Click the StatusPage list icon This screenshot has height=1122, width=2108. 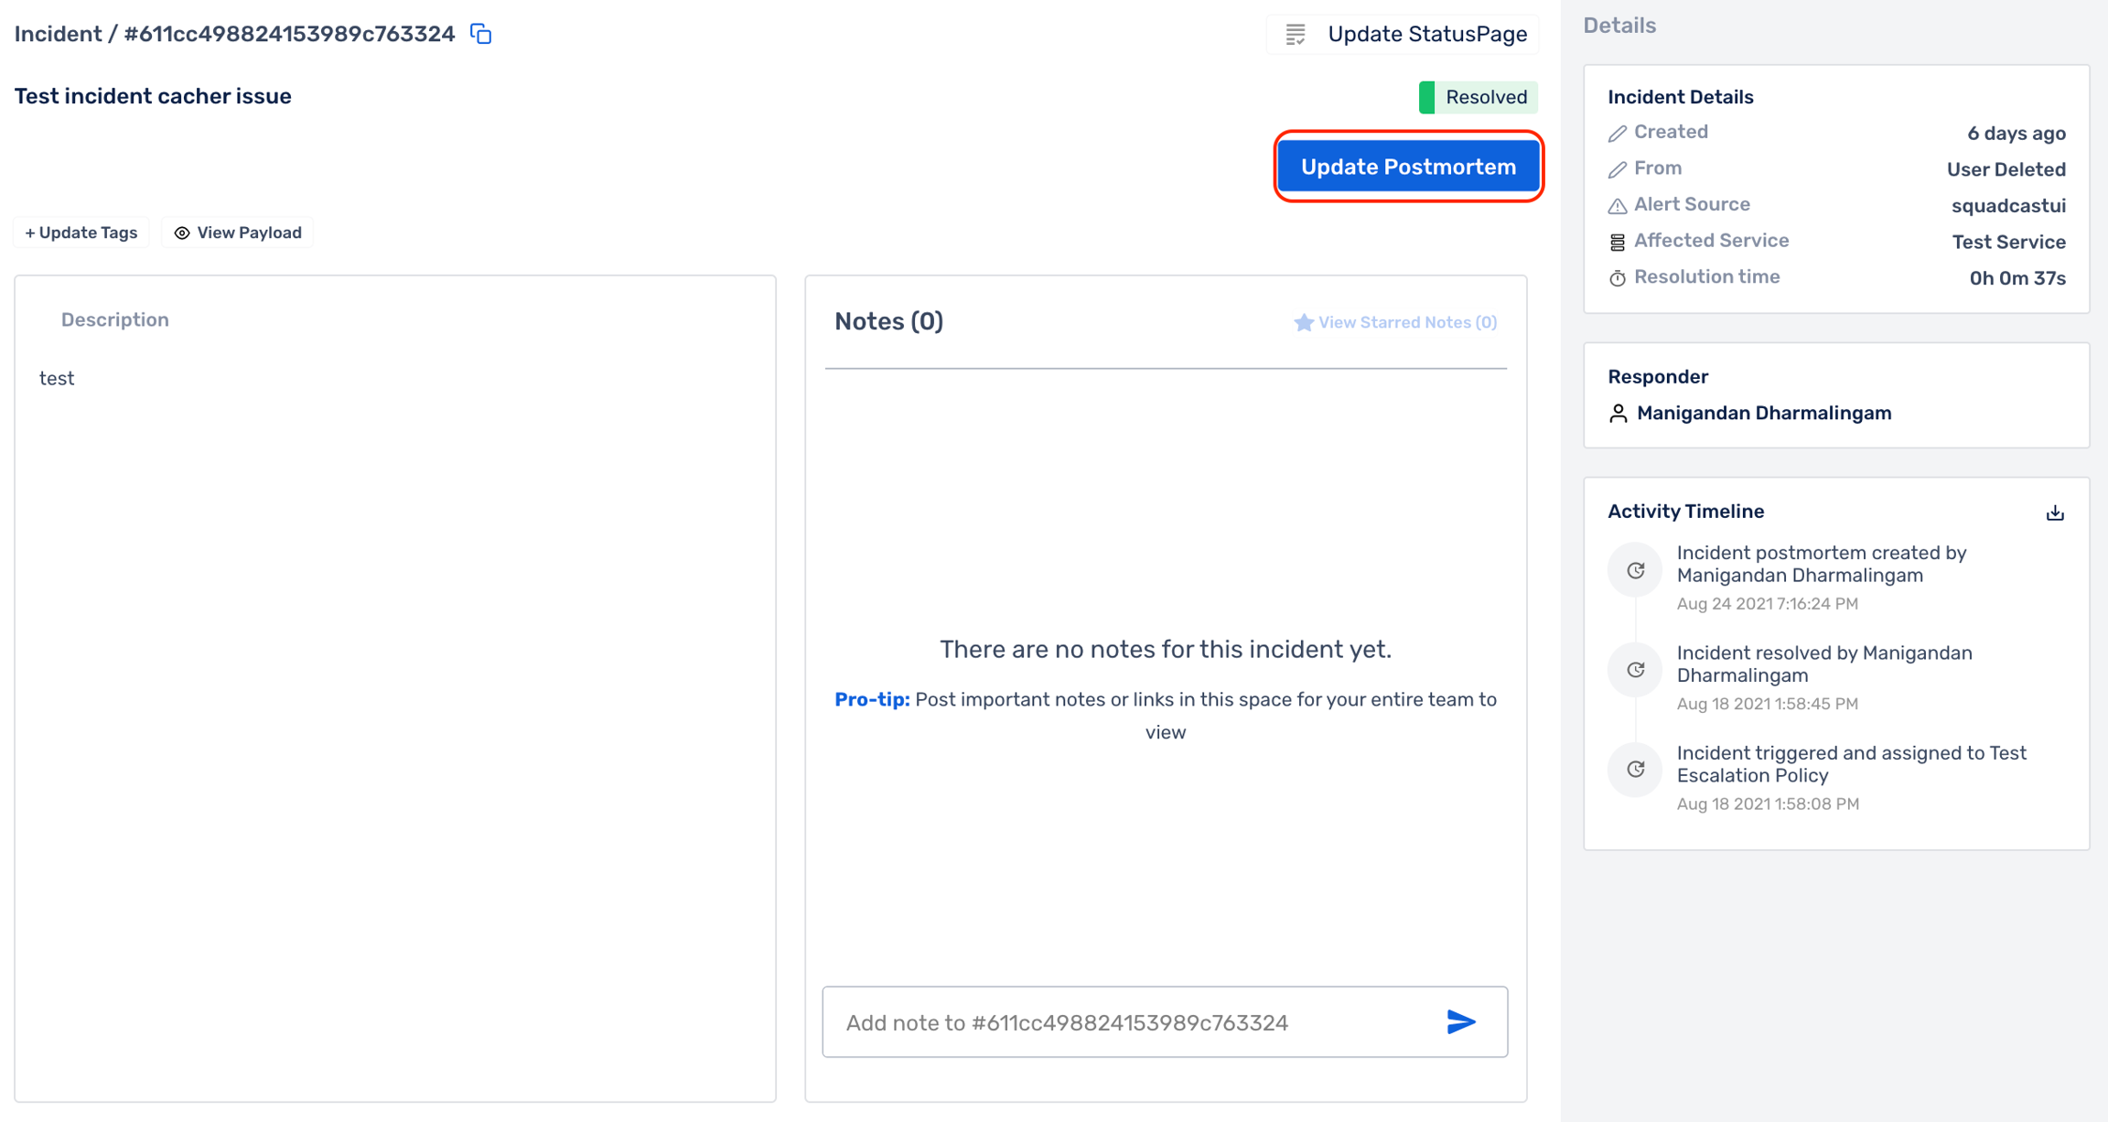[x=1296, y=35]
